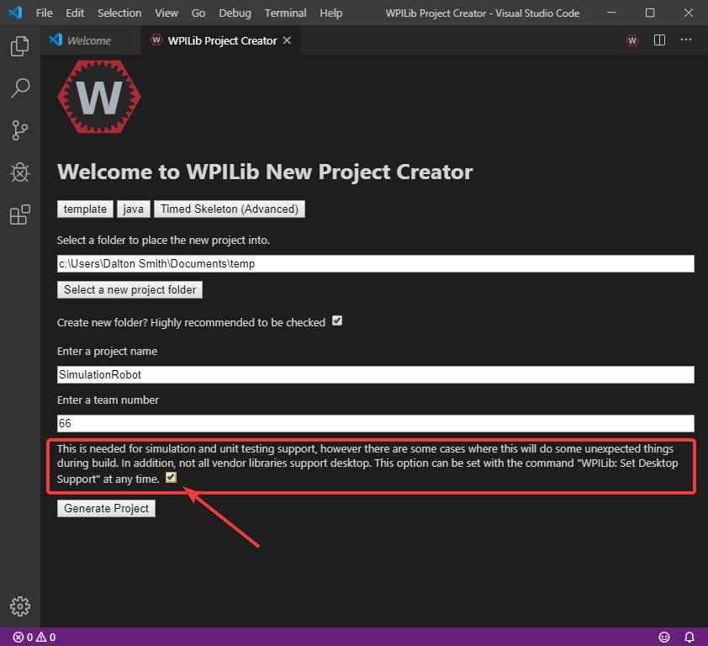Change the Timed Skeleton (Advanced) template selection
This screenshot has width=708, height=646.
(229, 209)
